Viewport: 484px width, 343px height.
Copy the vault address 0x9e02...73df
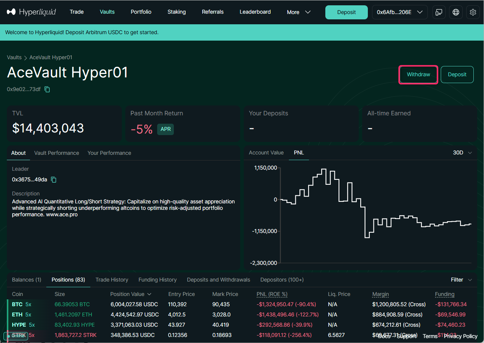[x=47, y=89]
